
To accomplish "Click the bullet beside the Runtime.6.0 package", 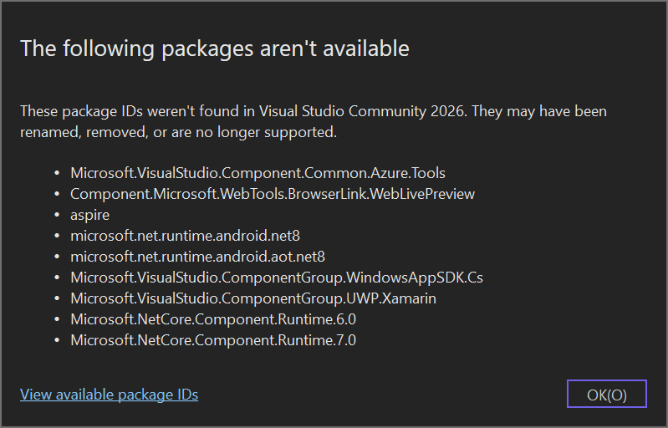I will pos(57,319).
